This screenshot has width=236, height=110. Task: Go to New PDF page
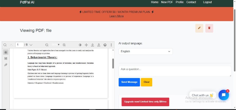click(167, 2)
